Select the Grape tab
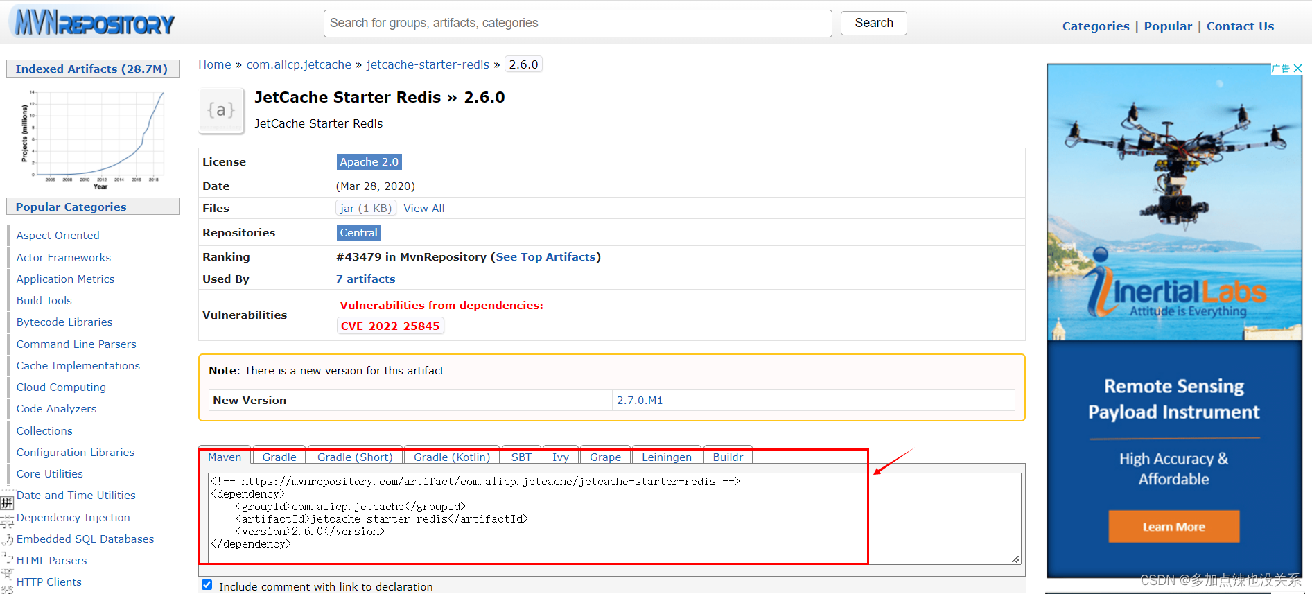 pos(605,457)
